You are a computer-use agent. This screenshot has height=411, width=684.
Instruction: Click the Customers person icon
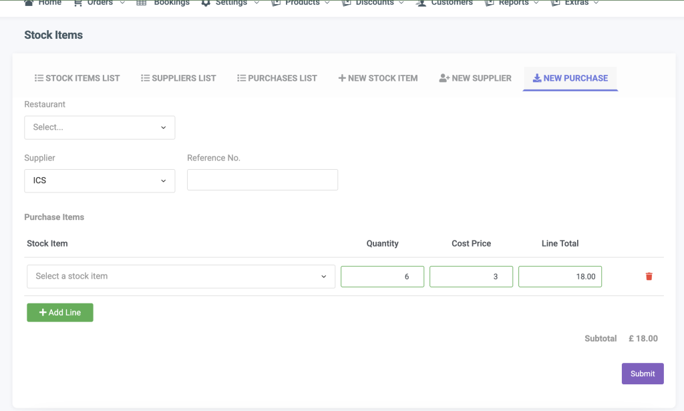point(421,3)
